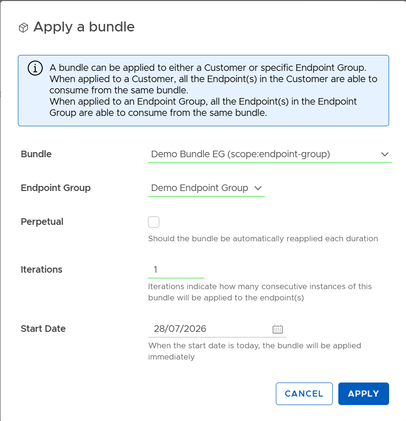Expand the Endpoint Group dropdown chevron
The width and height of the screenshot is (406, 421).
point(258,188)
